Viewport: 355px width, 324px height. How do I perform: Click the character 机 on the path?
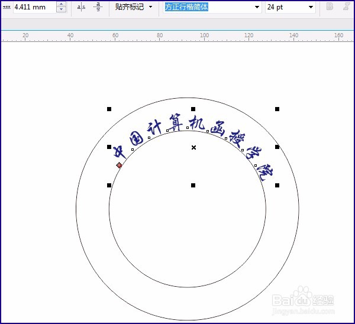[197, 122]
